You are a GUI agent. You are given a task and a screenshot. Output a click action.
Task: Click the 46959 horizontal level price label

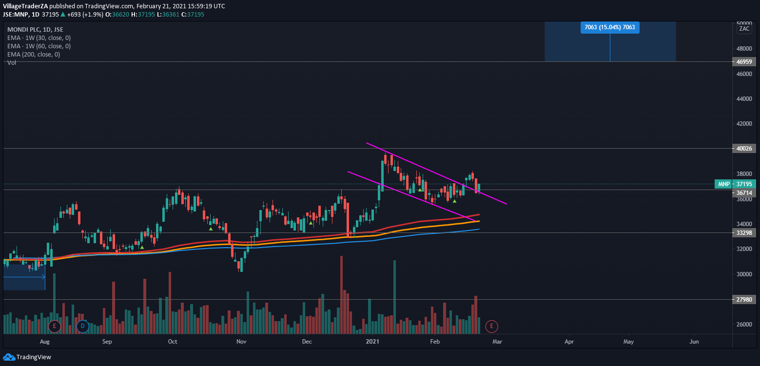click(x=744, y=62)
